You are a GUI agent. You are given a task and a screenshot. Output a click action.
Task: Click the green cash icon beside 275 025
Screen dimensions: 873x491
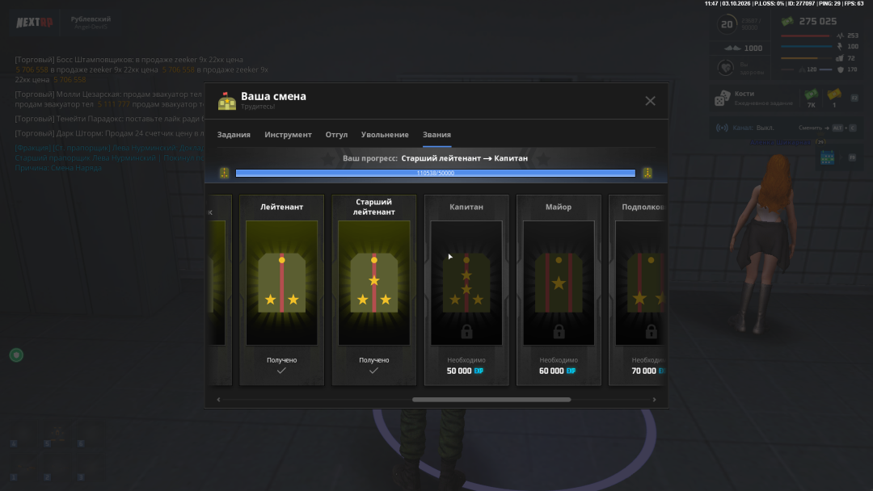787,21
